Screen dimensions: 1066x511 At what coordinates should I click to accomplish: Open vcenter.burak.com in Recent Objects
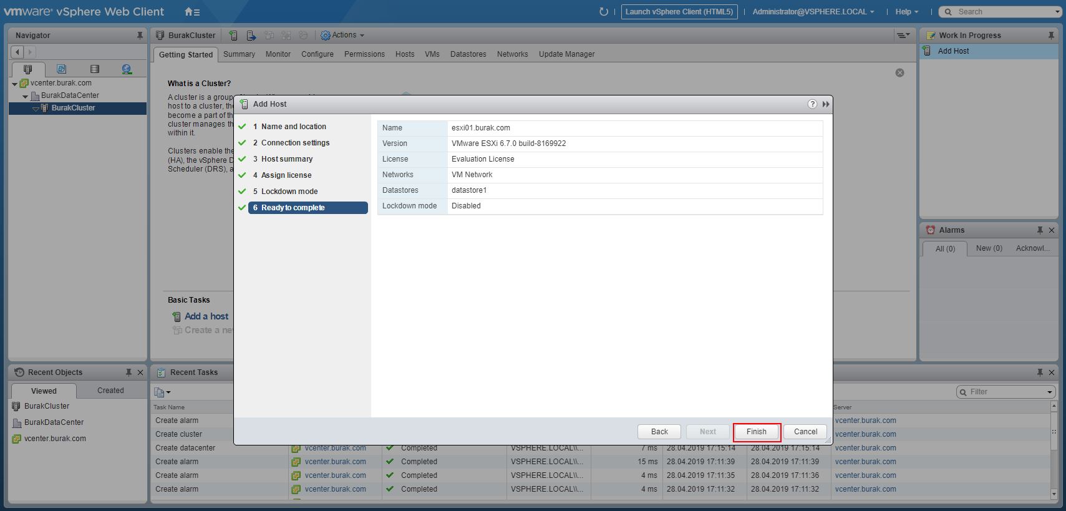tap(55, 439)
